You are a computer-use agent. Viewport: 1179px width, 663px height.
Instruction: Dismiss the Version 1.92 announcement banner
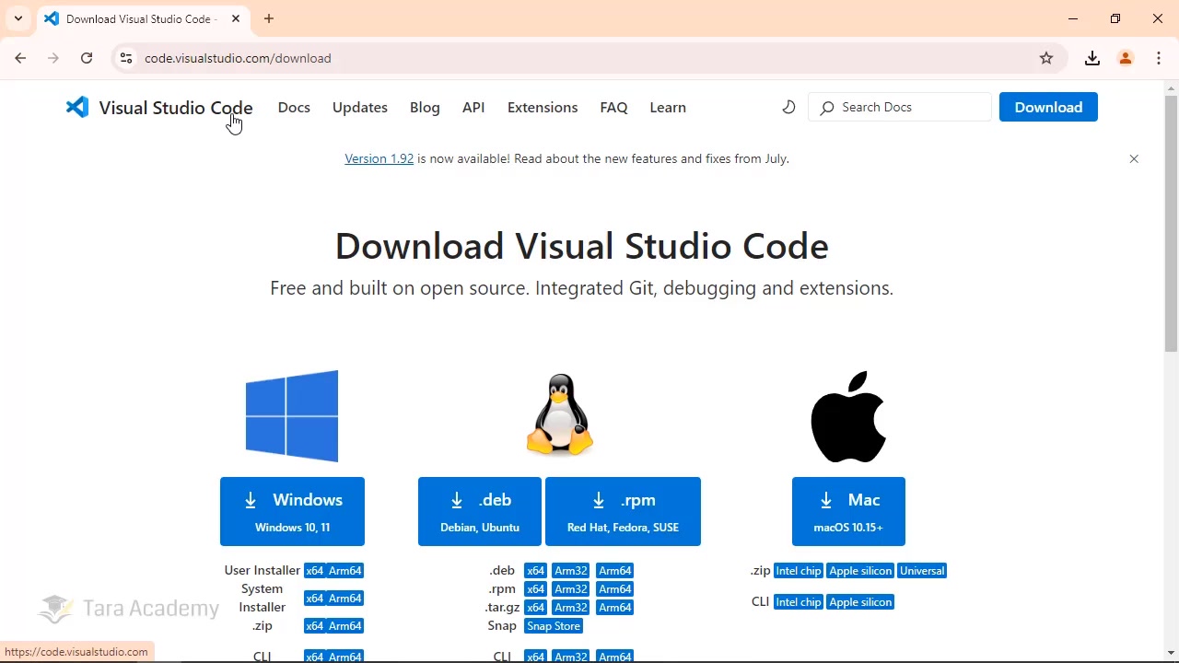click(x=1134, y=158)
